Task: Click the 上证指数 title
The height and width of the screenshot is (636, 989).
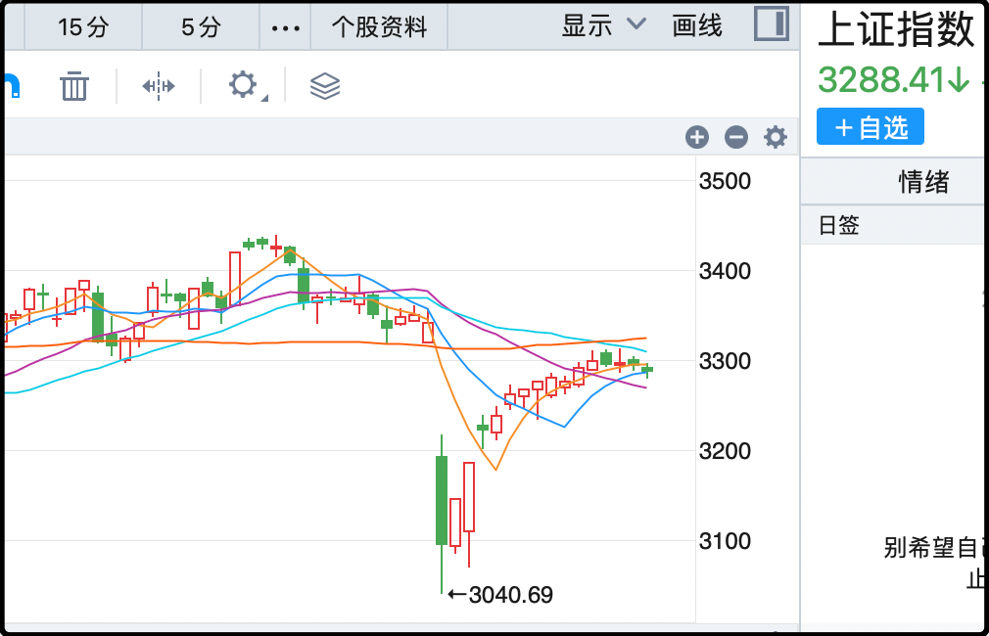Action: coord(896,29)
